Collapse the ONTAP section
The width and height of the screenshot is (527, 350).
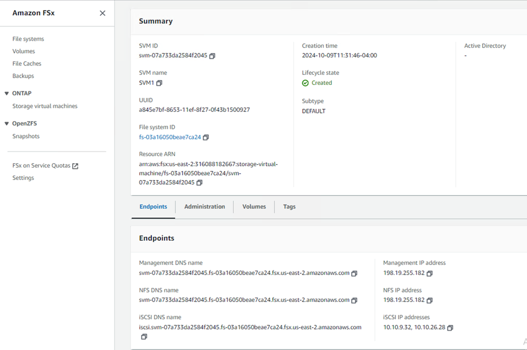click(7, 93)
